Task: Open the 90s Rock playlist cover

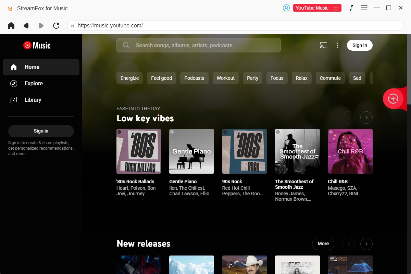Action: point(245,151)
